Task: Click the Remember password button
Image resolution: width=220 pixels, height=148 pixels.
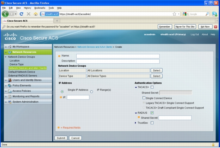Action: click(165, 26)
